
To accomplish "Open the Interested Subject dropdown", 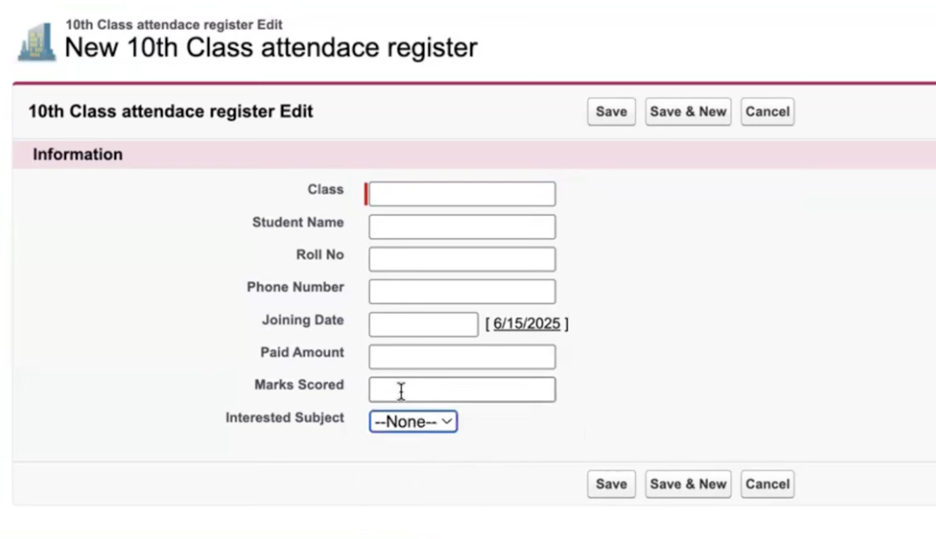I will point(413,422).
